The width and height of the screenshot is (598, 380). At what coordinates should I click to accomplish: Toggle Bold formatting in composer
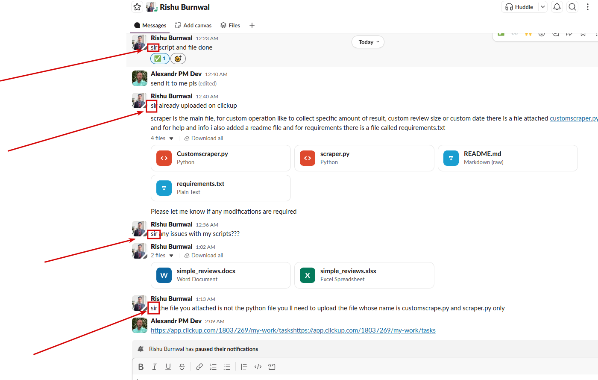[141, 367]
